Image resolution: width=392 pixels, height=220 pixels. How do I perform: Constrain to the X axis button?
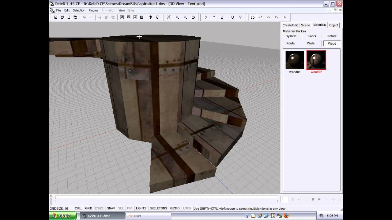(x=206, y=17)
